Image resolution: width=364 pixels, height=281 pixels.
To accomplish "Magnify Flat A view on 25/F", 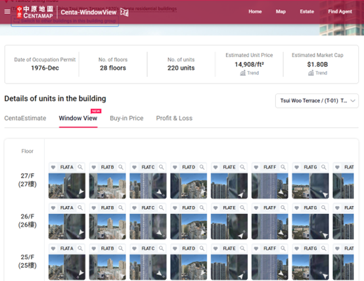I will [80, 249].
